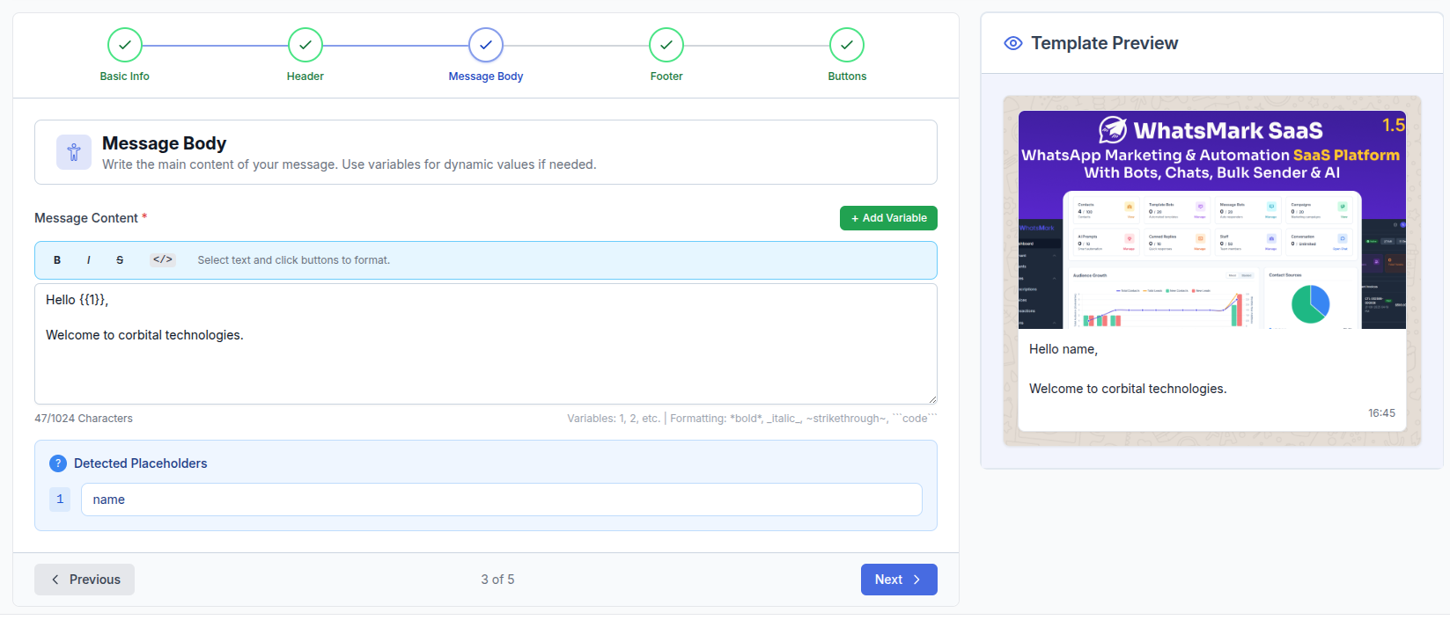
Task: Click the Buttons step checkmark circle
Action: pyautogui.click(x=847, y=45)
